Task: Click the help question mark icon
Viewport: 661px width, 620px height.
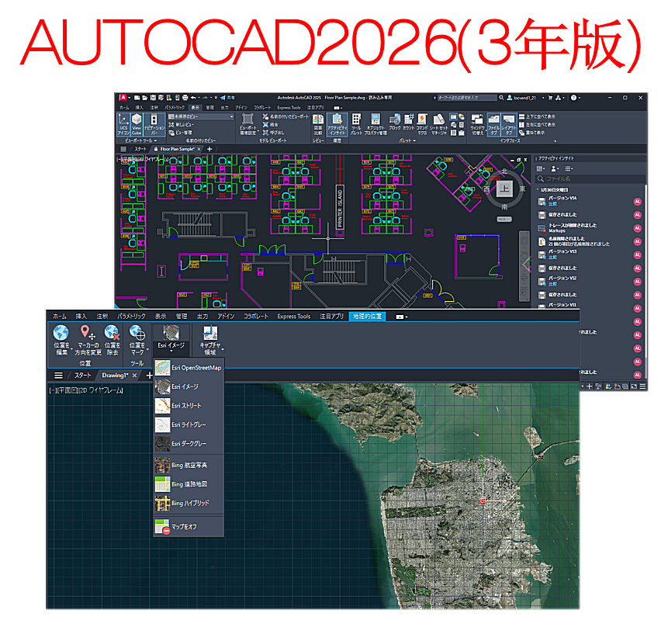Action: pos(573,98)
